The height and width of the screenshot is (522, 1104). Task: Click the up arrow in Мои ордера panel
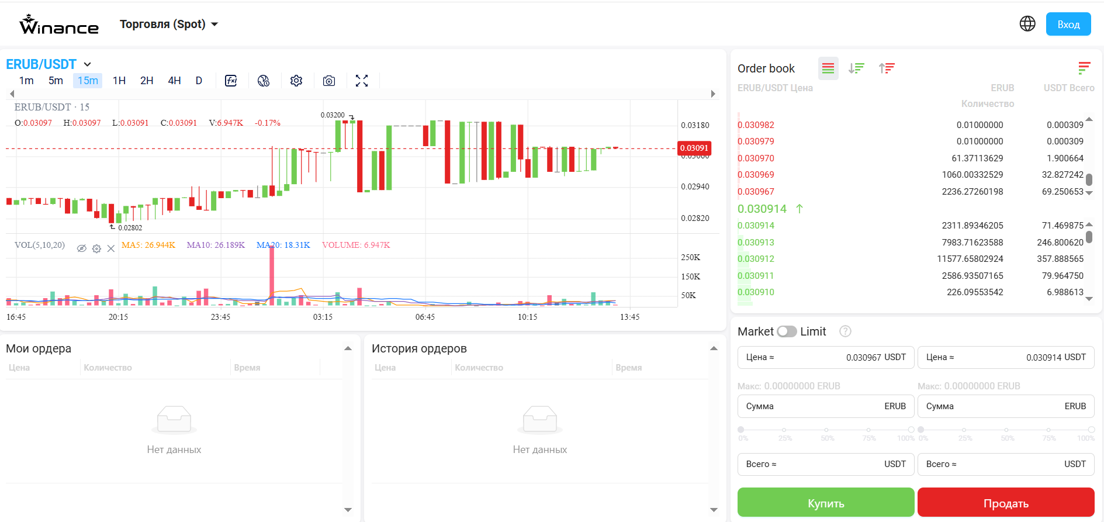(x=348, y=348)
